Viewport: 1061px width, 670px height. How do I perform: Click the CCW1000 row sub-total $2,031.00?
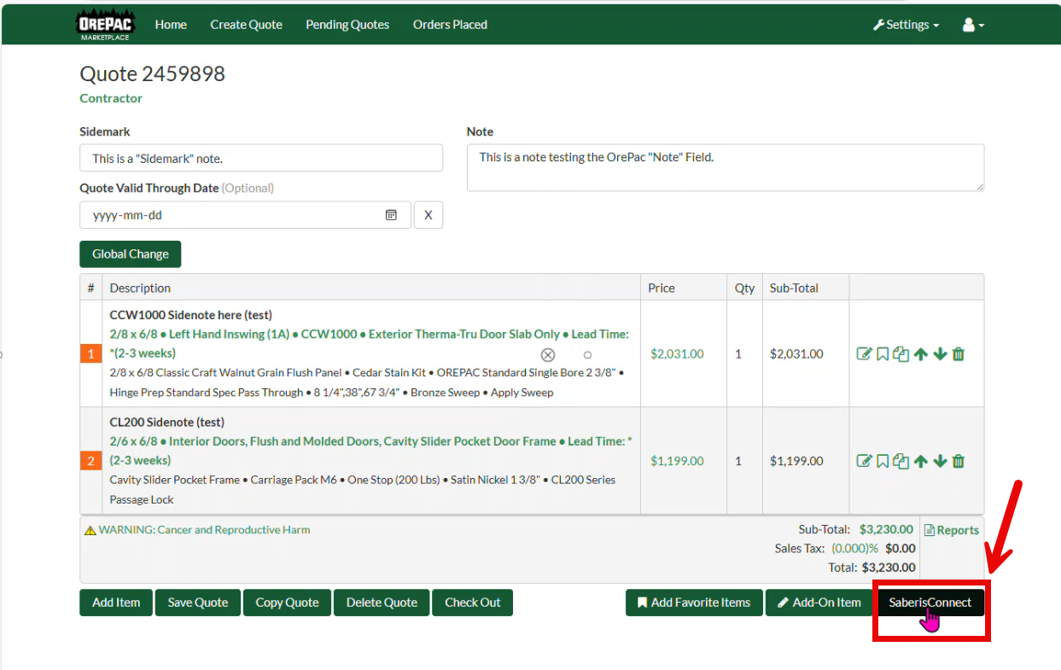click(x=796, y=354)
